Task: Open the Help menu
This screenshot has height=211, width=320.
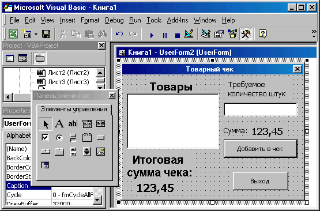Action: coord(228,20)
